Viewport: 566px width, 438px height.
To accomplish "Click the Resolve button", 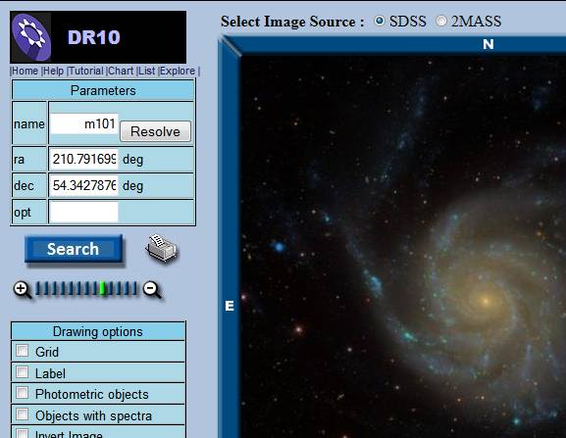I will tap(155, 131).
